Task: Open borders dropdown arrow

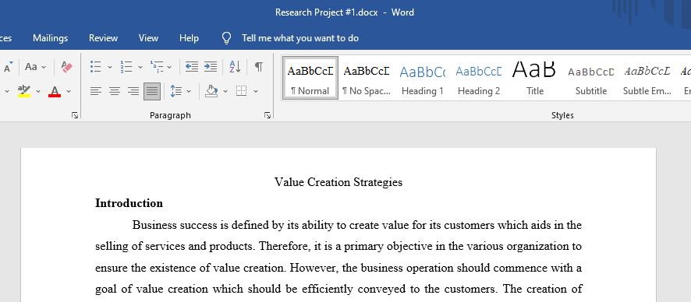Action: pos(256,91)
